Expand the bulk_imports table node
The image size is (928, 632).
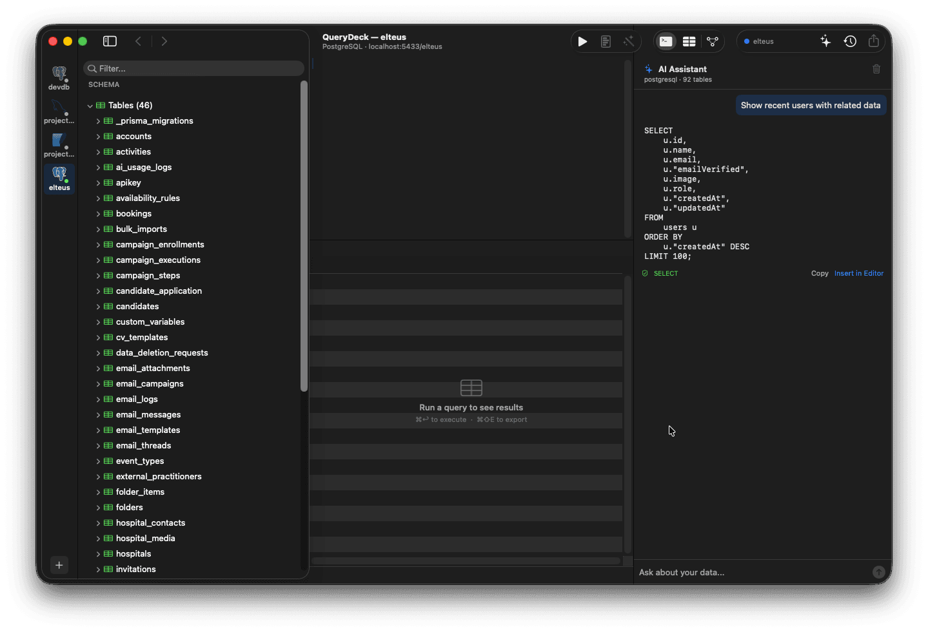click(x=98, y=229)
